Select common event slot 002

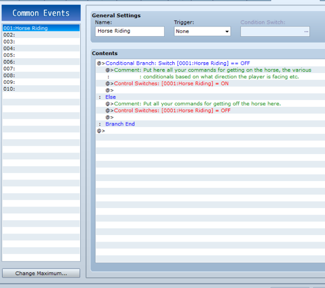41,35
